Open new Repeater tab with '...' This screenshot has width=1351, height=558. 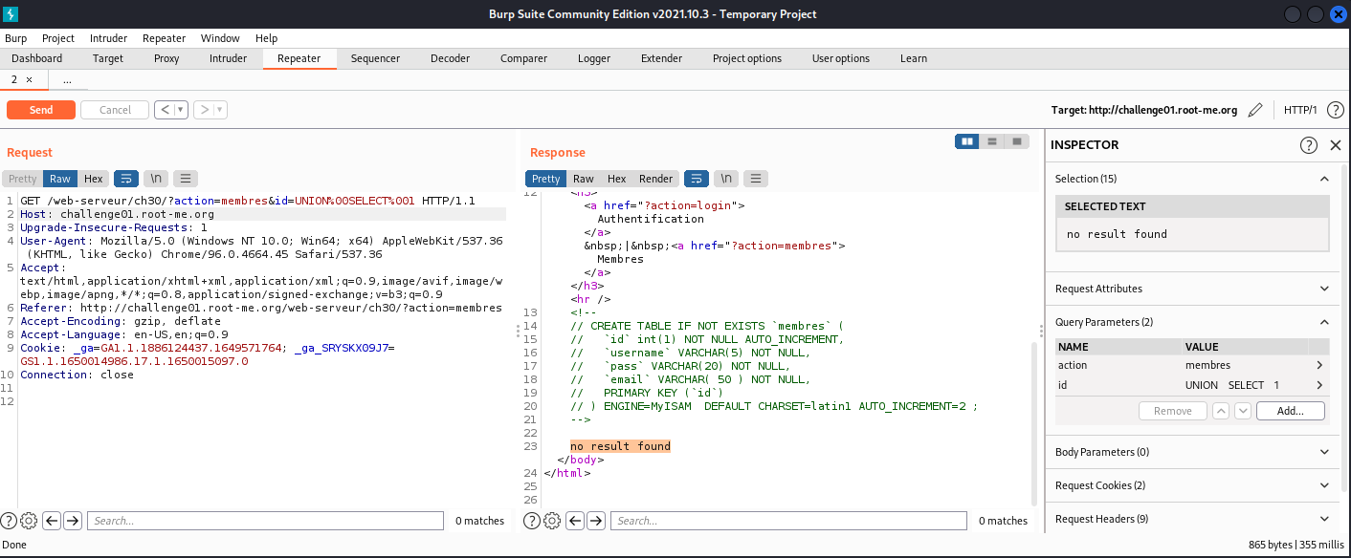(67, 80)
